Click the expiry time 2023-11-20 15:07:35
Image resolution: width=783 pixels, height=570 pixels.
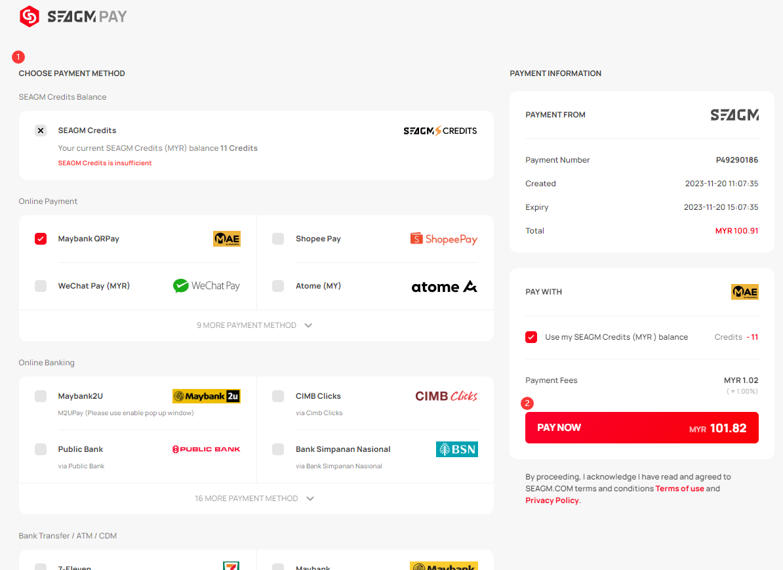point(721,207)
